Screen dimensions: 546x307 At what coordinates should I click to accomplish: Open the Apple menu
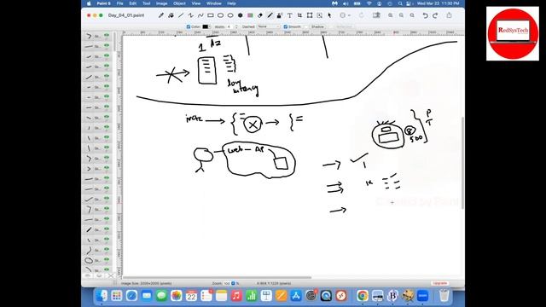click(x=89, y=3)
